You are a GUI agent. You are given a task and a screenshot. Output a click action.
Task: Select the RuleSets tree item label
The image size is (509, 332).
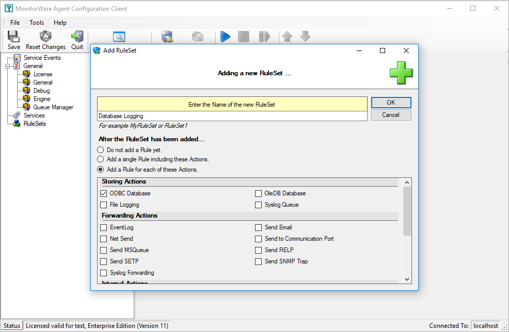tap(35, 124)
